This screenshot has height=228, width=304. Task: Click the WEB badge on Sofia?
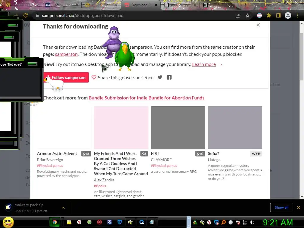pos(256,154)
